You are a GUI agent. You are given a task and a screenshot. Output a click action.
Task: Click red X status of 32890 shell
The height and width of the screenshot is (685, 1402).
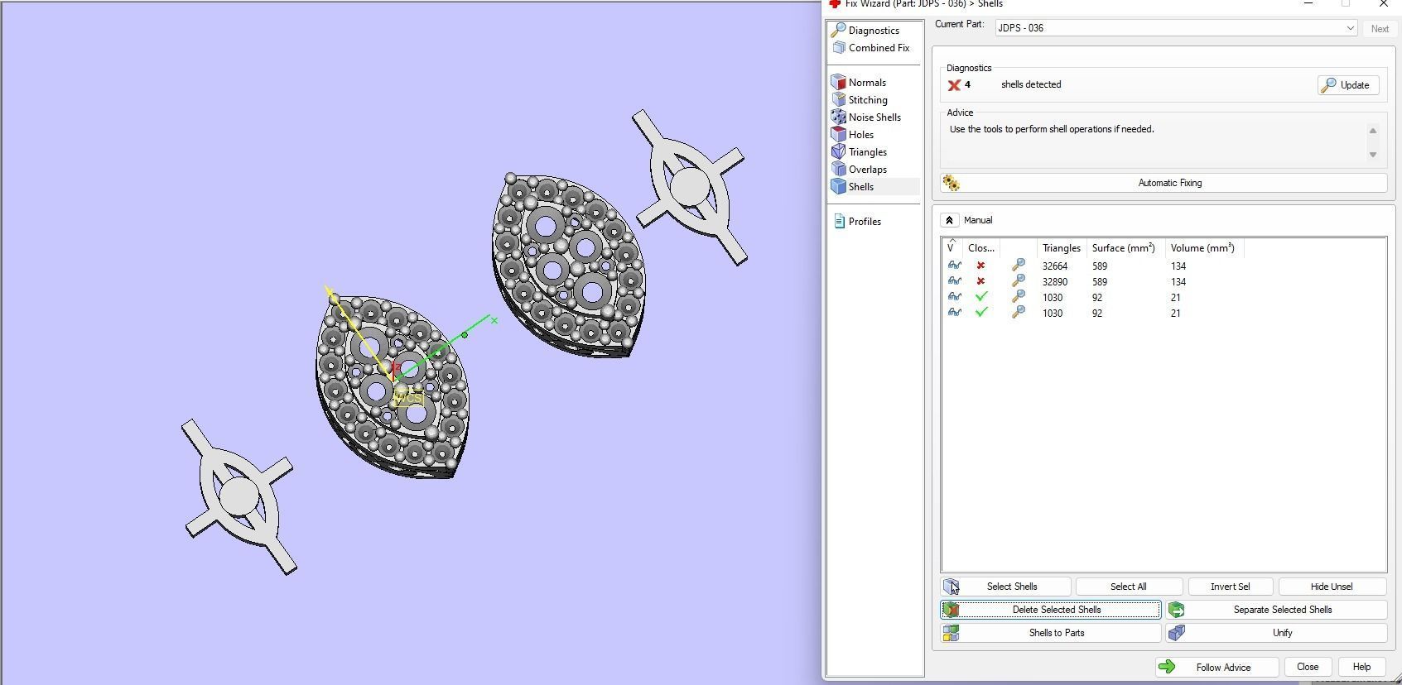[980, 281]
